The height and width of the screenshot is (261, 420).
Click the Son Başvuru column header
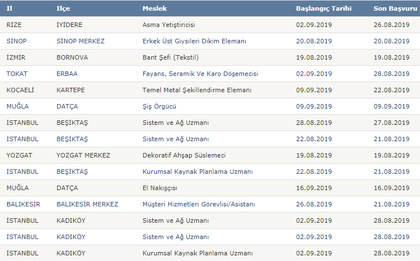coord(396,8)
